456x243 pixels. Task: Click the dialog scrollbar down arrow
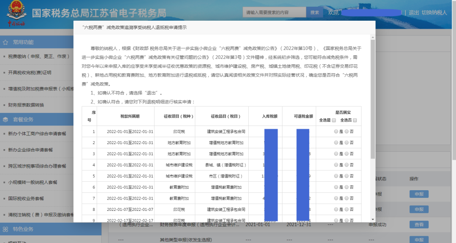tap(372, 219)
